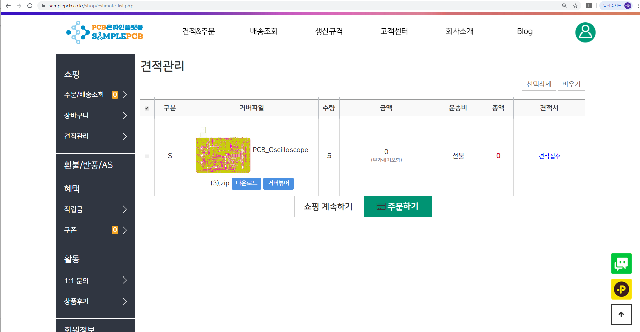Open the 견적&주문 menu
The height and width of the screenshot is (332, 640).
tap(199, 31)
